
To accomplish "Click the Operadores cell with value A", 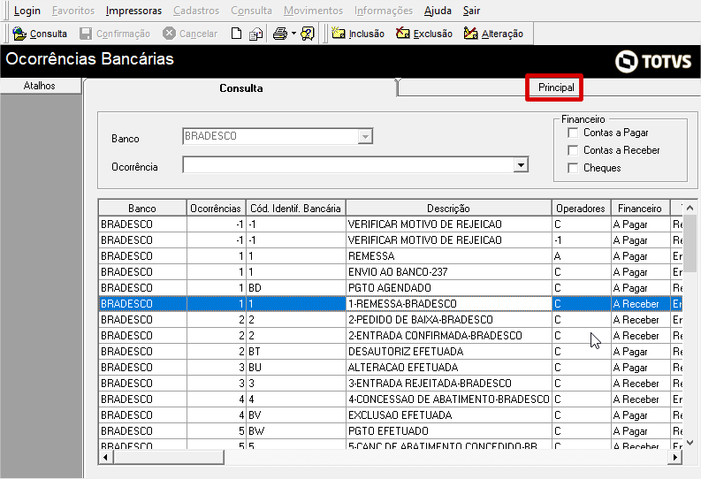I will click(x=581, y=256).
